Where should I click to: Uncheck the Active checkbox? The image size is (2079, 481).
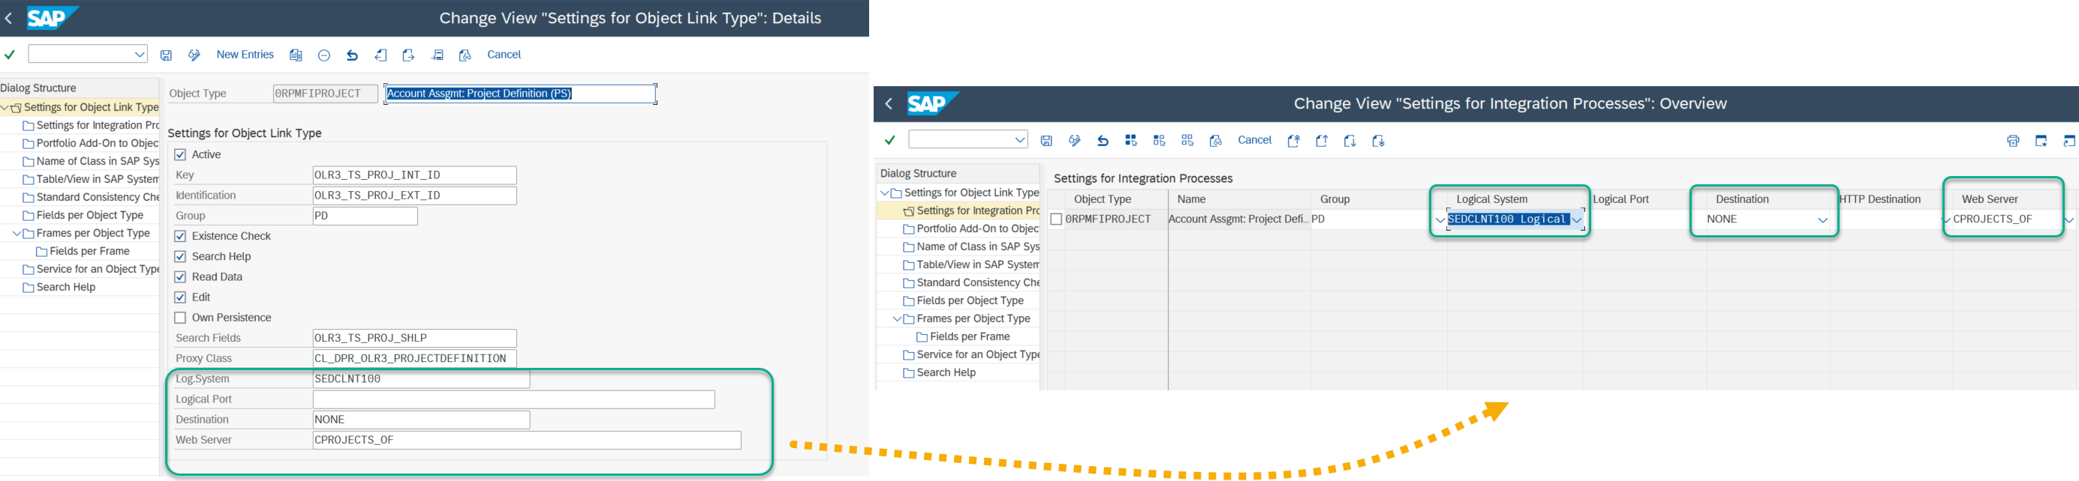[x=180, y=154]
